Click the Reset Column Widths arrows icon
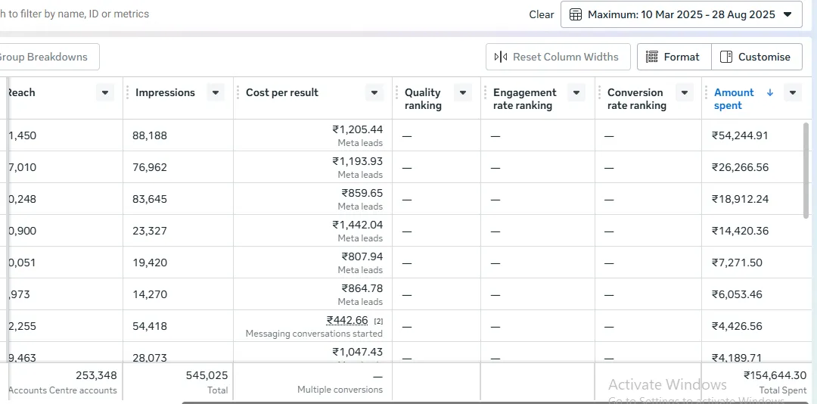The image size is (817, 404). pos(500,57)
